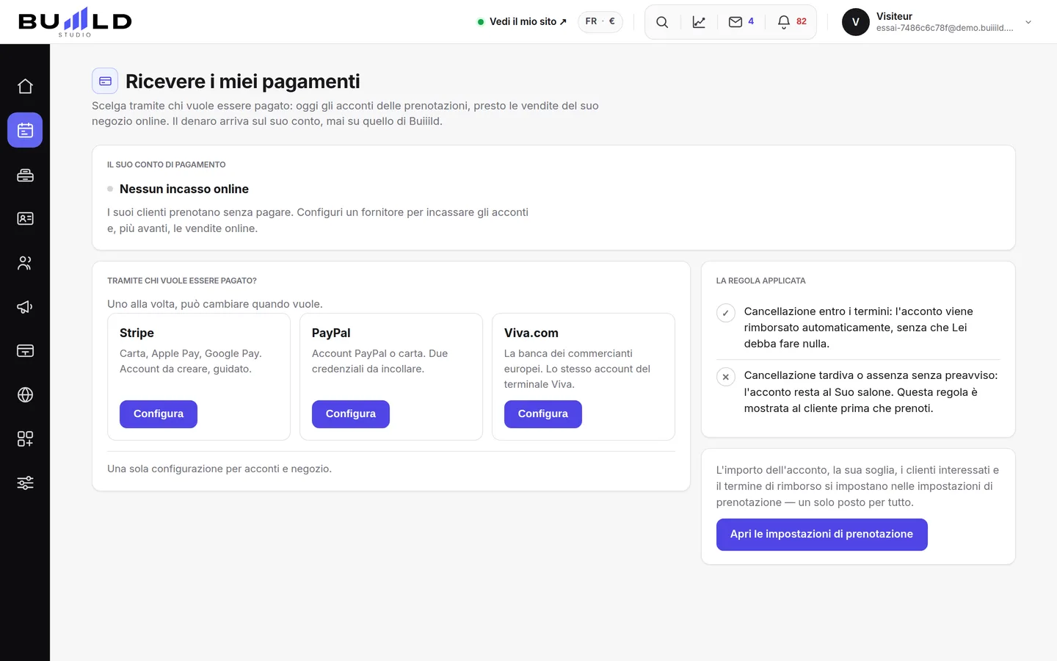Open the people icon in the sidebar
Image resolution: width=1057 pixels, height=661 pixels.
click(25, 263)
